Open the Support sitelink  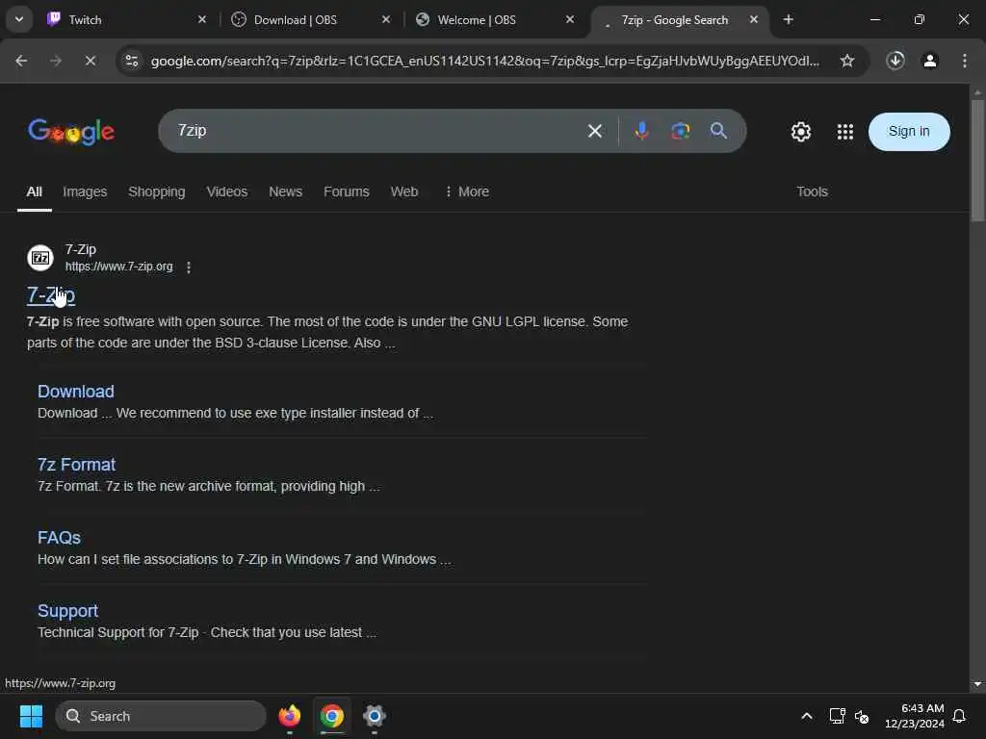pos(68,611)
